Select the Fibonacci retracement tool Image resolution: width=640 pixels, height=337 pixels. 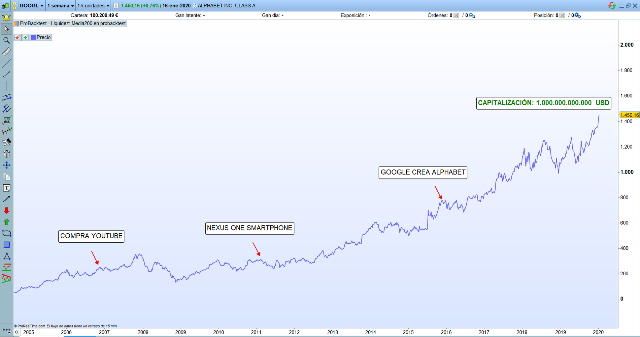(6, 120)
